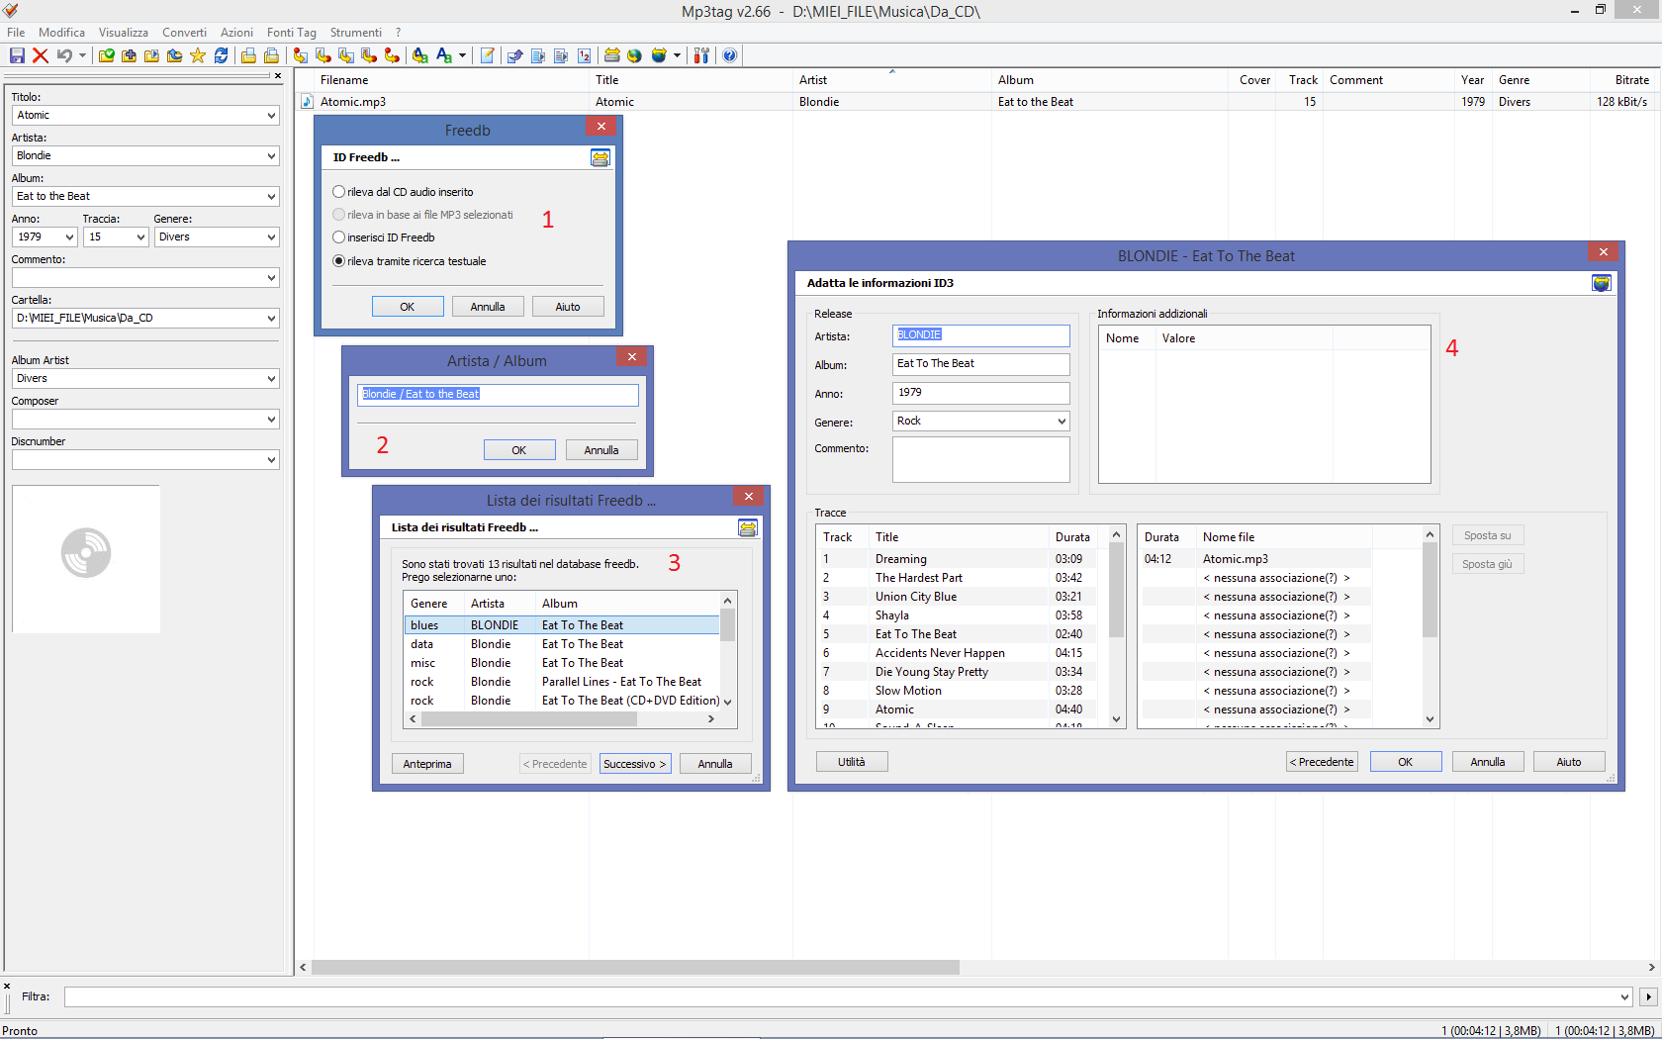The height and width of the screenshot is (1039, 1662).
Task: Click the globe web sources toolbar icon
Action: 659,55
